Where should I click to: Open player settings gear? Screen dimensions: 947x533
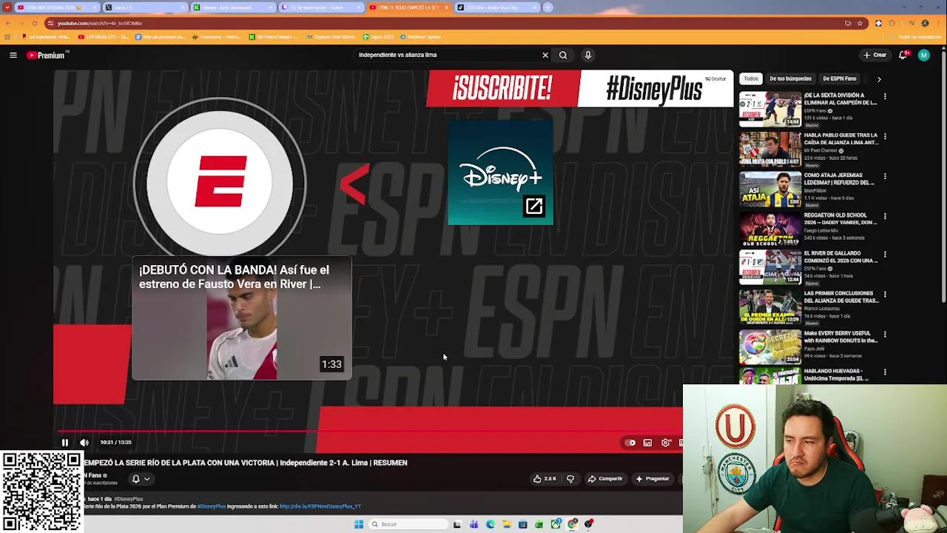[666, 443]
